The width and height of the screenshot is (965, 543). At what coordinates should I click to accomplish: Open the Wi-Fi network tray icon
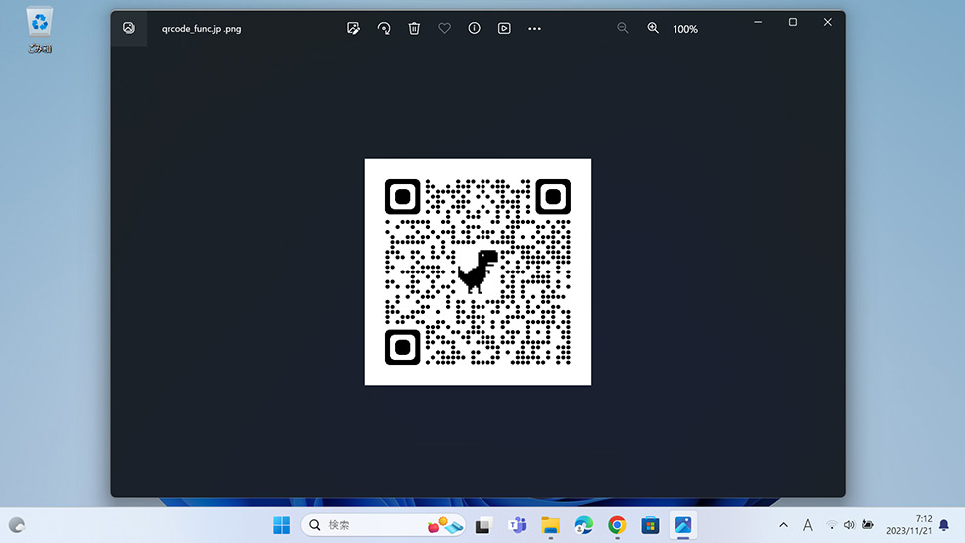[x=831, y=525]
